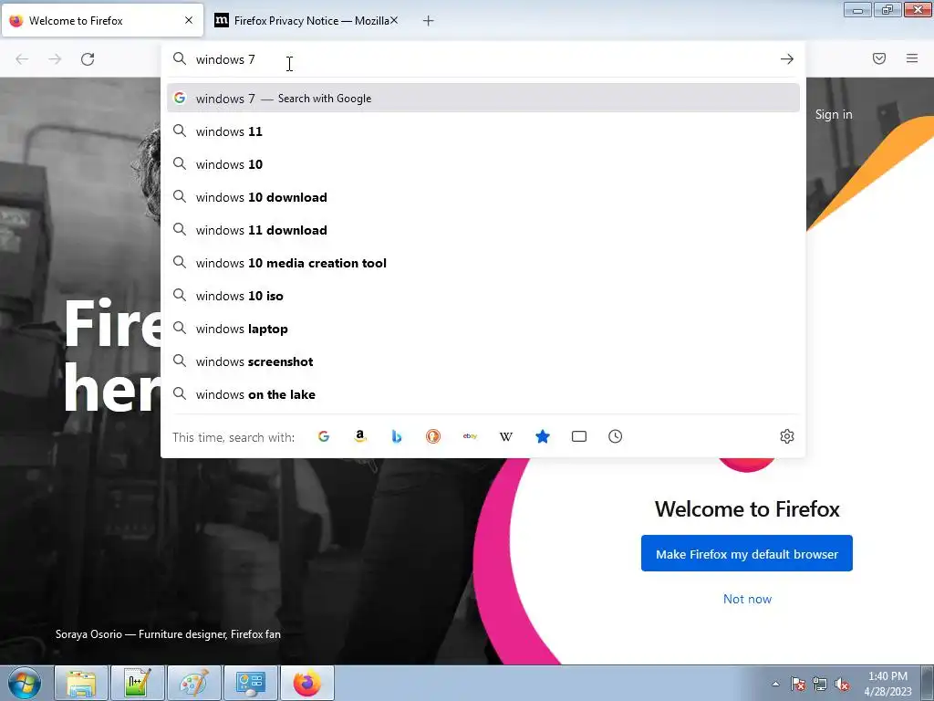Choose 'windows 10' suggestion
Screen dimensions: 934x701
point(483,164)
